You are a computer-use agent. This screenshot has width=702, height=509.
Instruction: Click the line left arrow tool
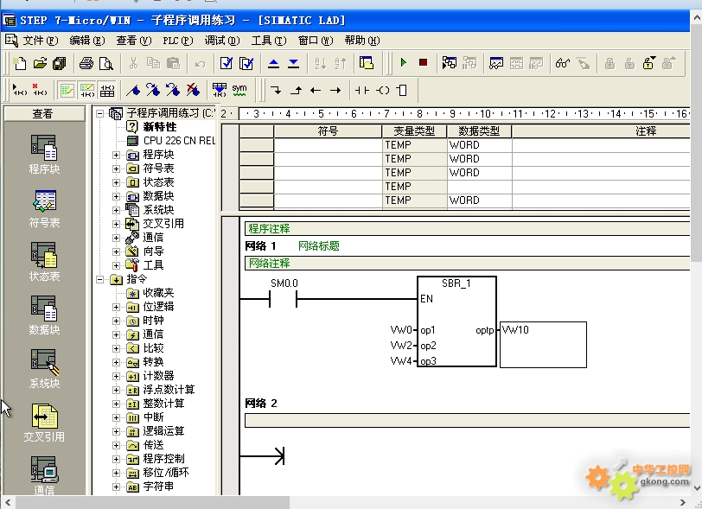pos(316,91)
